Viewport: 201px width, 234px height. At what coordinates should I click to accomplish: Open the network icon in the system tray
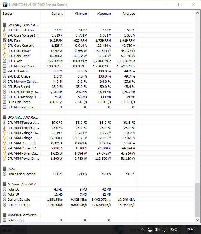pyautogui.click(x=150, y=229)
